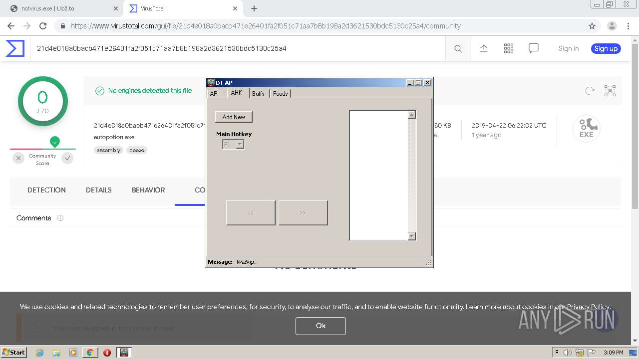The width and height of the screenshot is (639, 359).
Task: Open the Privacy Policy link
Action: [x=588, y=307]
